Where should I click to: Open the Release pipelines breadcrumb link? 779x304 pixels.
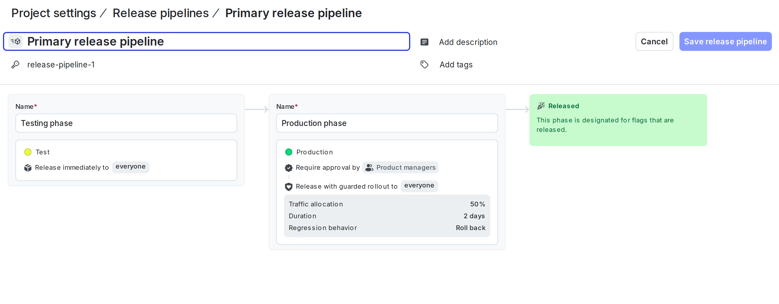161,13
